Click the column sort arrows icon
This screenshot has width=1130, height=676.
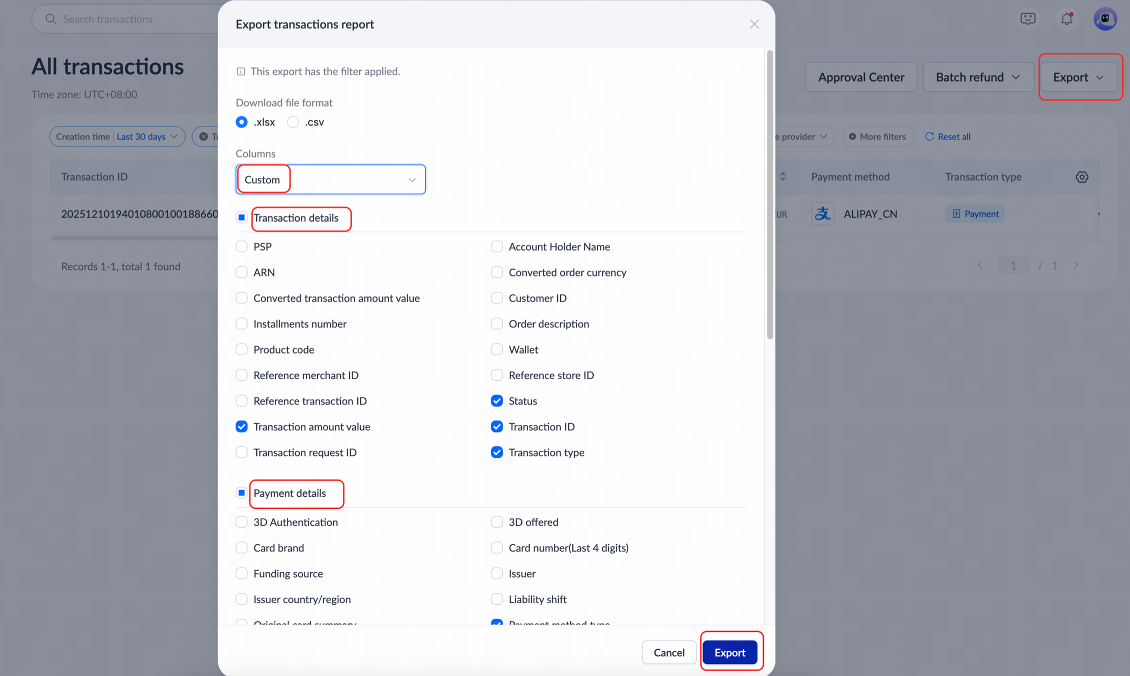(782, 176)
